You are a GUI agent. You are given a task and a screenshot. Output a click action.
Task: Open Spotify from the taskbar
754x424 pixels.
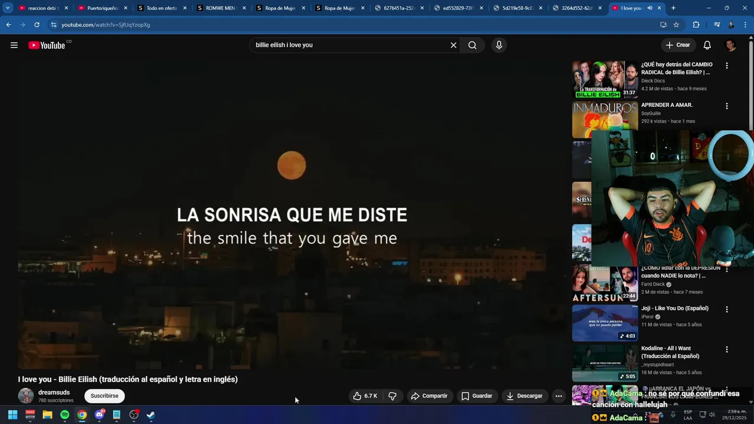[x=65, y=415]
